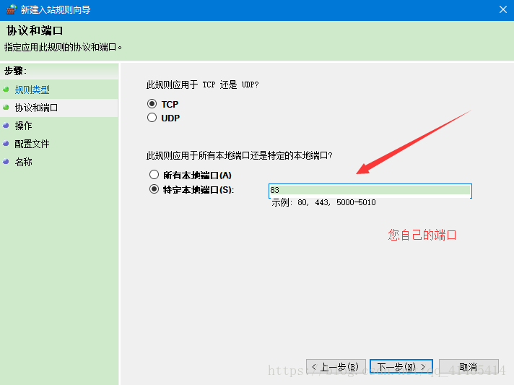Go back with 上一步(B) button

(336, 366)
